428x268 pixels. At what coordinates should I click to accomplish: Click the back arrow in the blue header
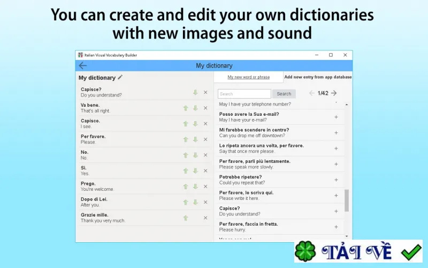[x=83, y=65]
